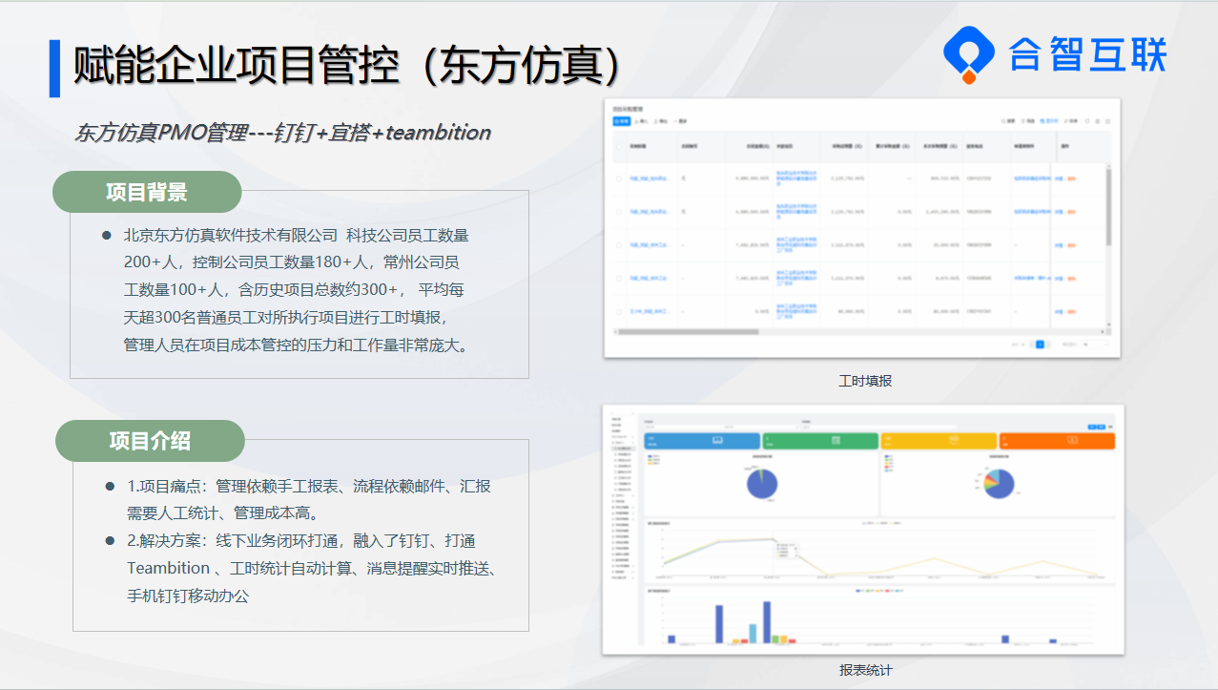Viewport: 1218px width, 690px height.
Task: Check the fourth row's checkbox in the table
Action: coord(619,279)
